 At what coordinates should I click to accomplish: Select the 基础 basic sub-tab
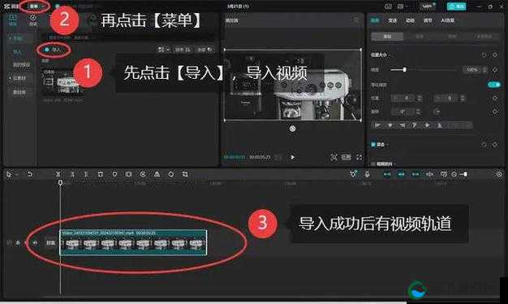[387, 37]
